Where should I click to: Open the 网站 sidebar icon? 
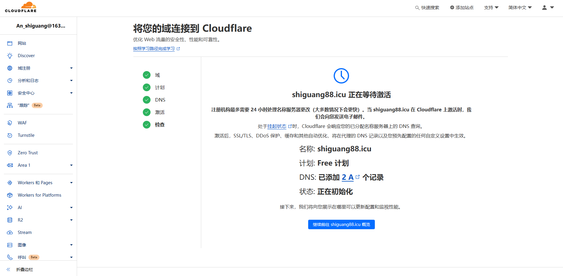(10, 43)
